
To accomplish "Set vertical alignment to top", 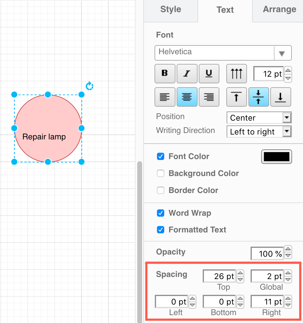I will coord(236,97).
